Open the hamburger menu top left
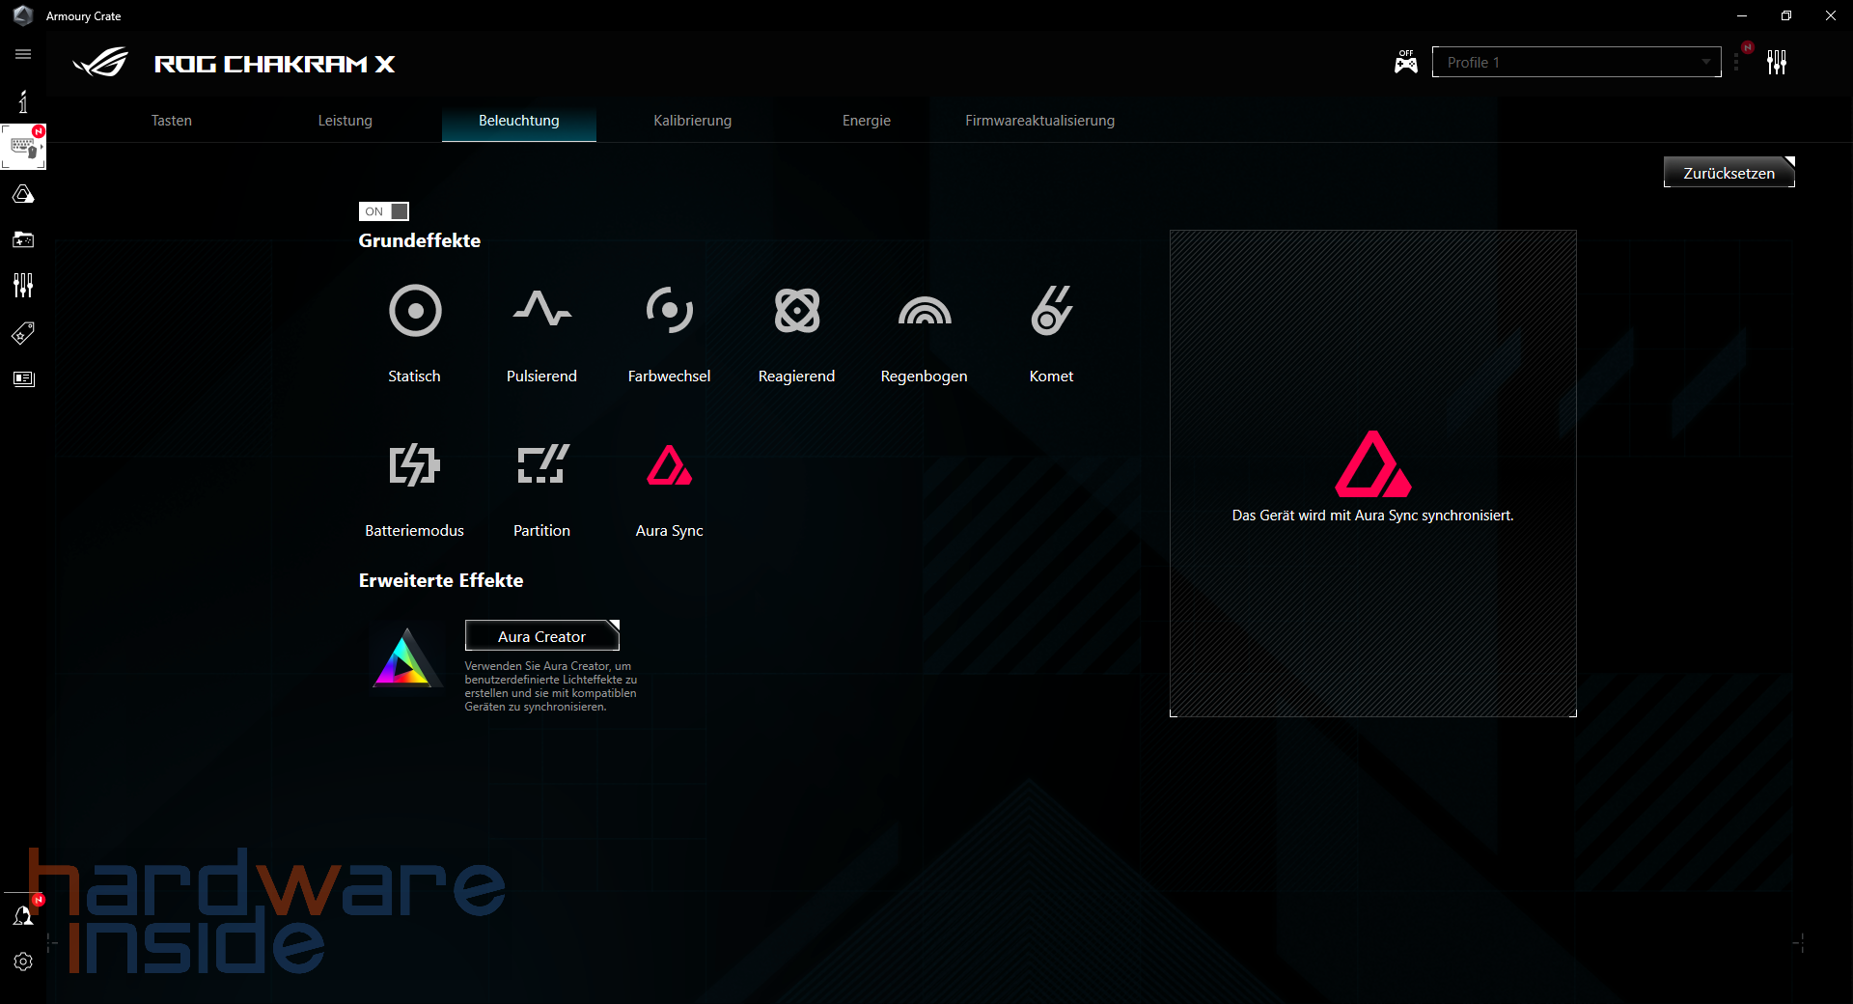The width and height of the screenshot is (1853, 1004). click(x=23, y=54)
